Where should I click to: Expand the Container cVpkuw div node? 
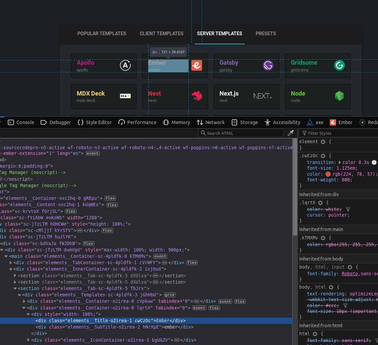coord(24,301)
